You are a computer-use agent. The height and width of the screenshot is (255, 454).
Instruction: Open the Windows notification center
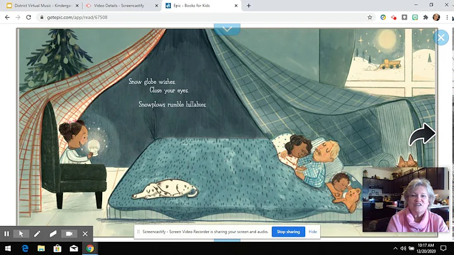point(443,248)
